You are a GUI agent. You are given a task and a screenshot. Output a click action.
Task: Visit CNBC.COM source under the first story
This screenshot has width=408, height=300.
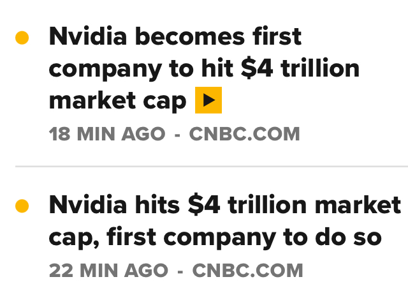coord(244,135)
